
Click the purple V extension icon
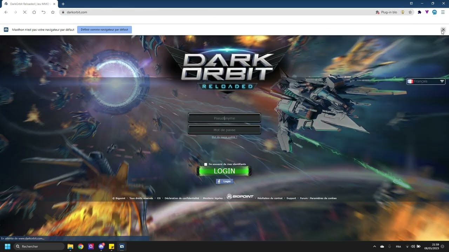coord(427,12)
